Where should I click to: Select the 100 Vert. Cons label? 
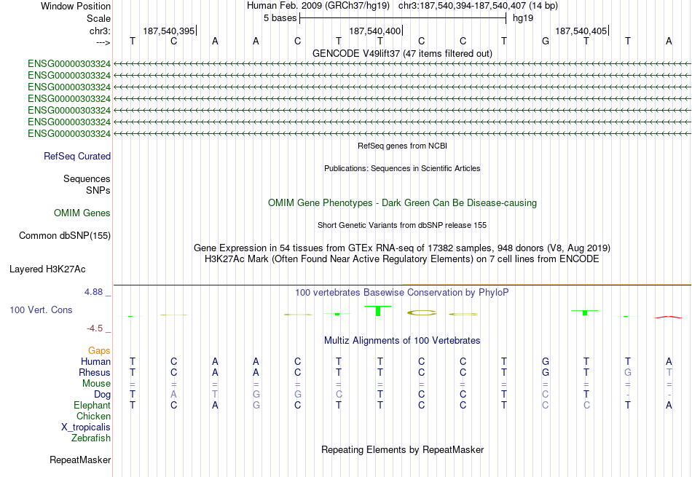(41, 310)
